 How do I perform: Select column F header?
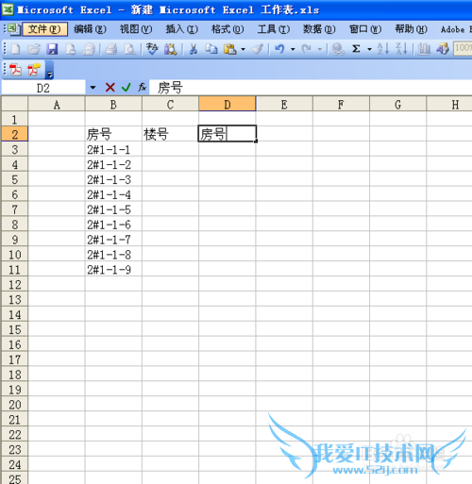[341, 104]
